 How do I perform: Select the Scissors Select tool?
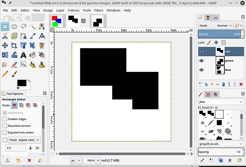coord(5,36)
